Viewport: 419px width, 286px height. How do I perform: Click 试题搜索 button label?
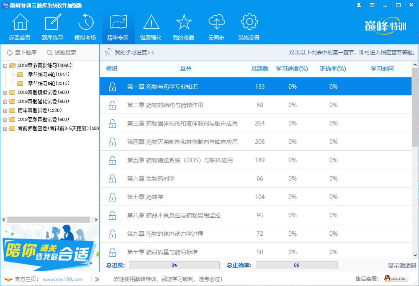tap(65, 52)
